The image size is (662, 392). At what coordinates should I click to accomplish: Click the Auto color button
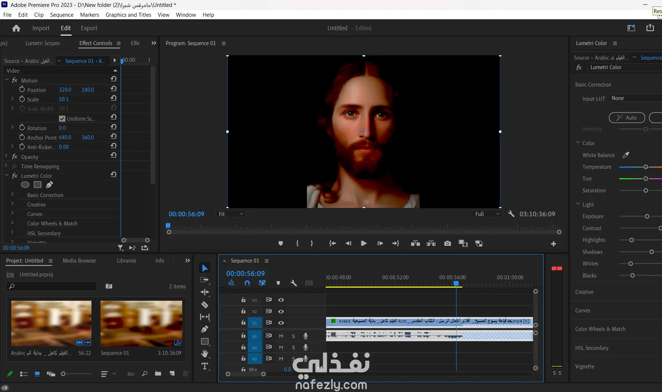[627, 118]
